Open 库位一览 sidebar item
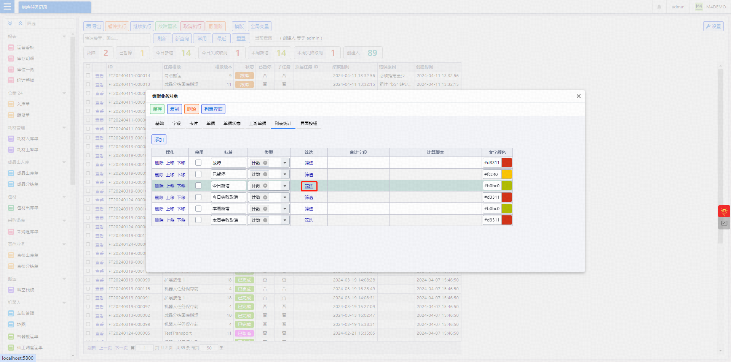The image size is (731, 362). 26,70
